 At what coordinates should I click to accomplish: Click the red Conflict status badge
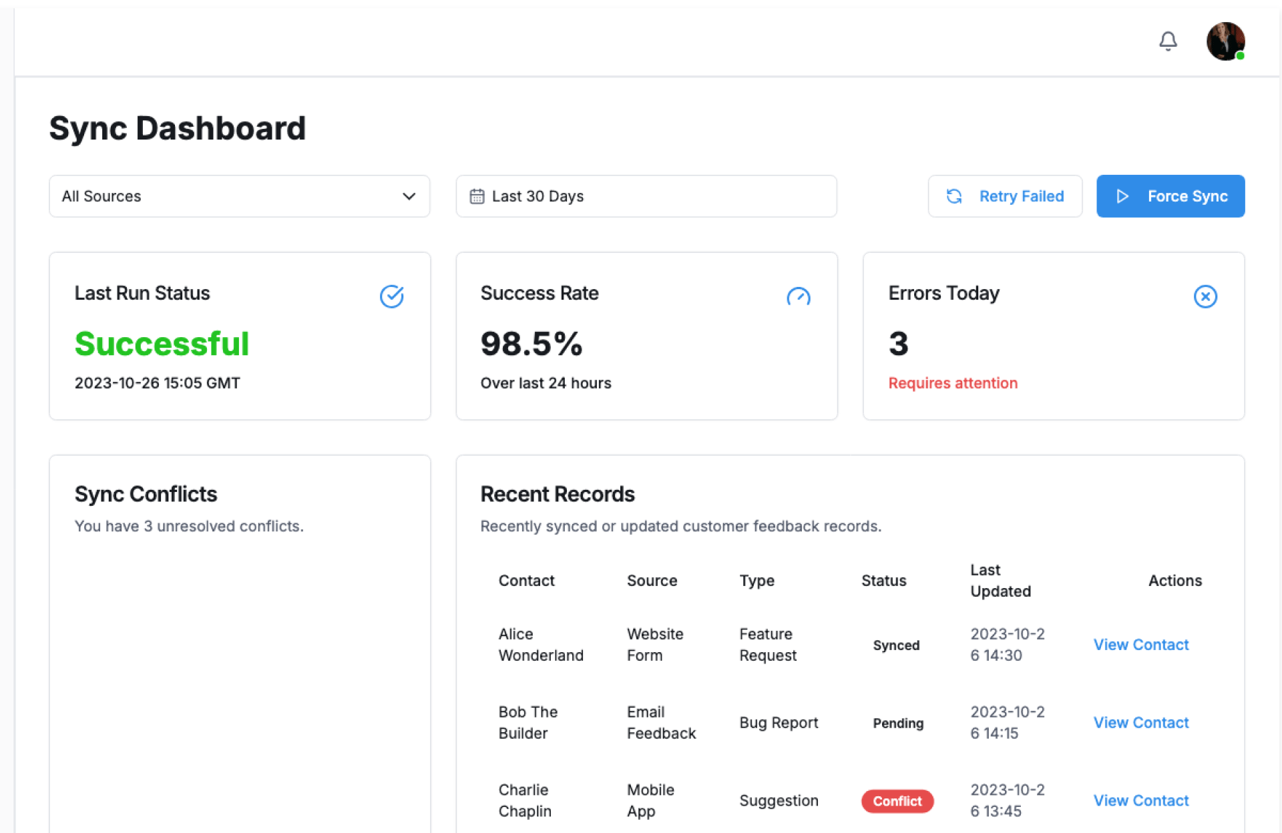pyautogui.click(x=897, y=801)
